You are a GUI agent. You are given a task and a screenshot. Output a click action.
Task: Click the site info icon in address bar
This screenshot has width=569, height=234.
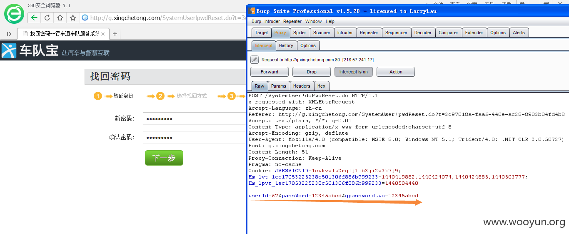pos(85,18)
